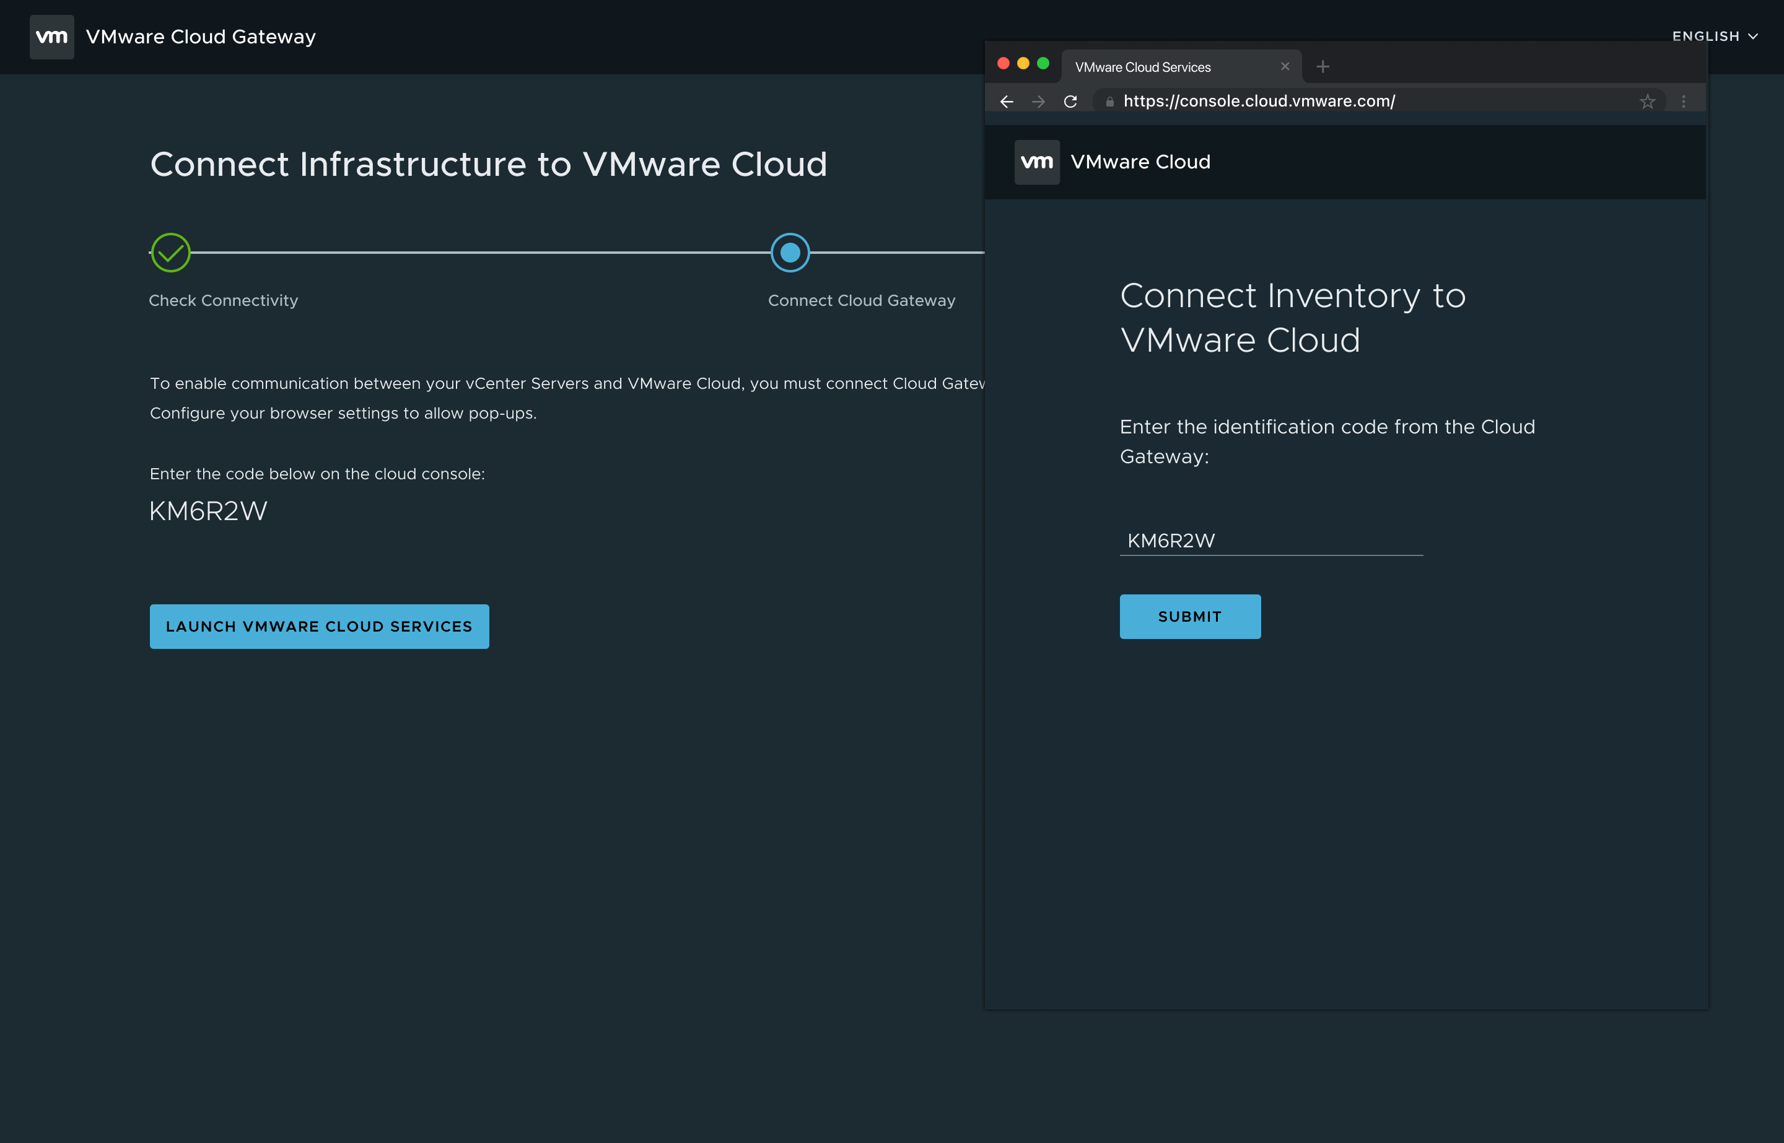Click the Connect Cloud Gateway step label
The image size is (1784, 1143).
(862, 300)
